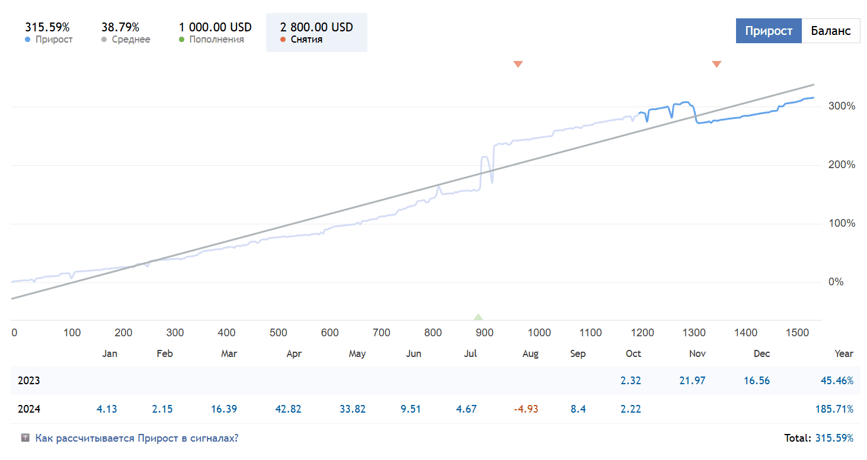
Task: Click the red dot next to Снятия legend
Action: [x=283, y=40]
